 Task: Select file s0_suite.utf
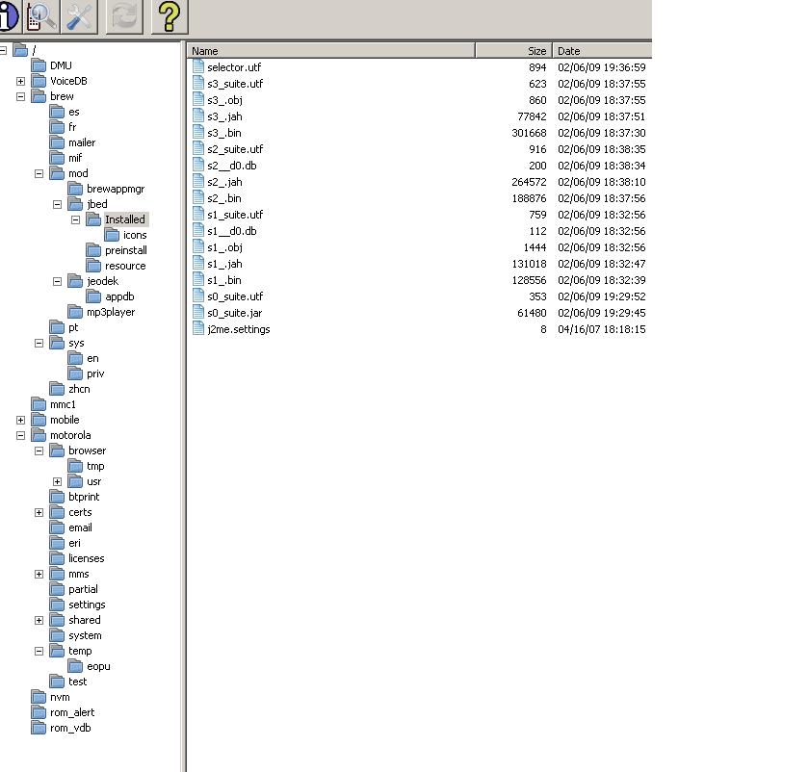click(235, 296)
